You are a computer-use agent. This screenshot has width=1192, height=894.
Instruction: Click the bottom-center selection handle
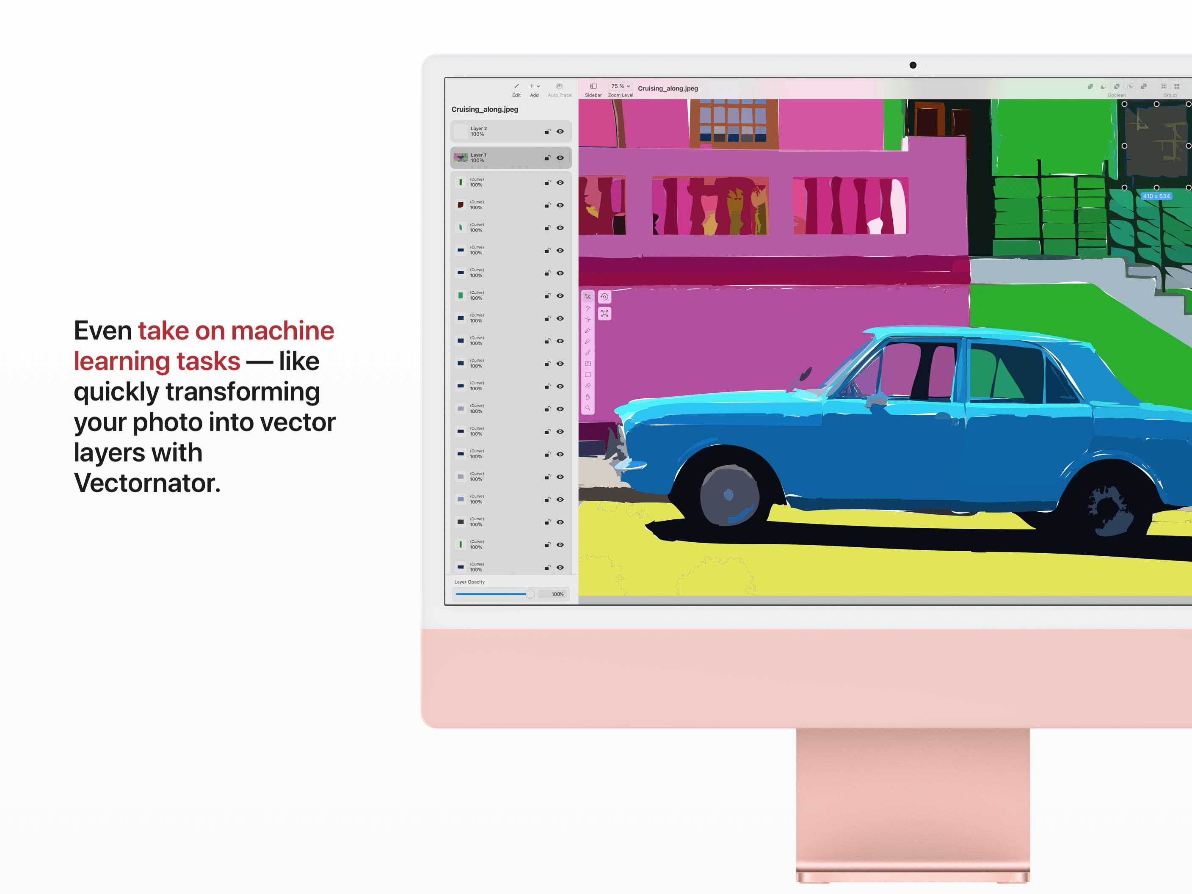[x=1156, y=188]
